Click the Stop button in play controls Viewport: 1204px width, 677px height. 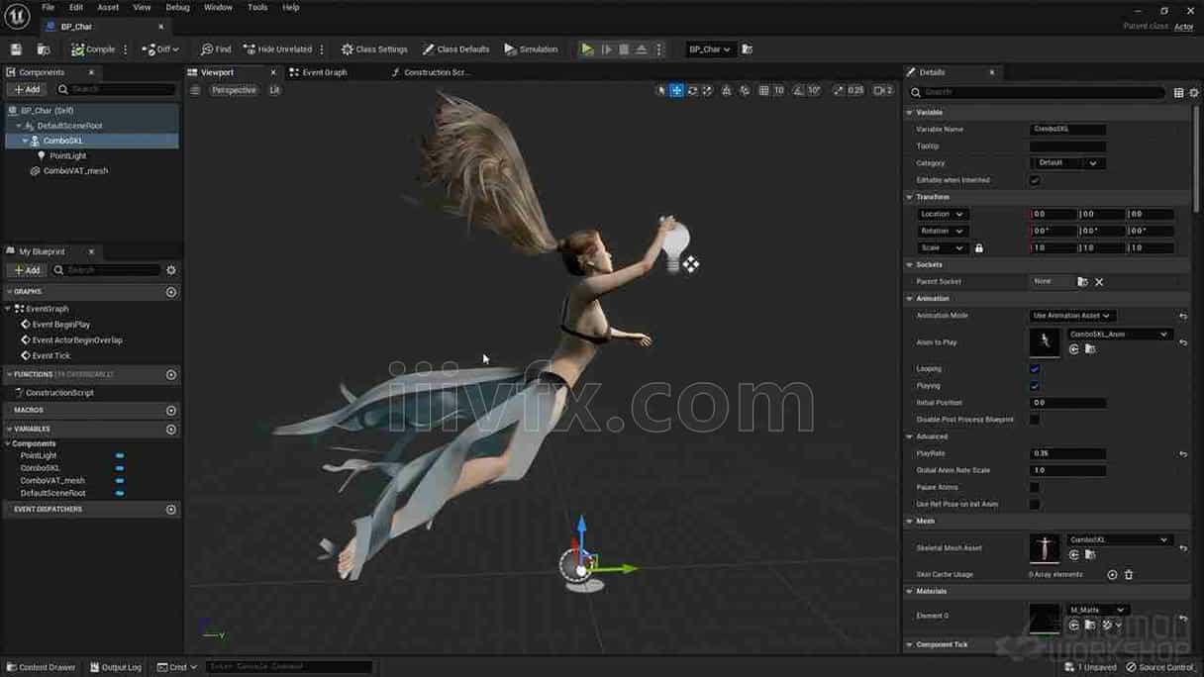click(x=624, y=49)
